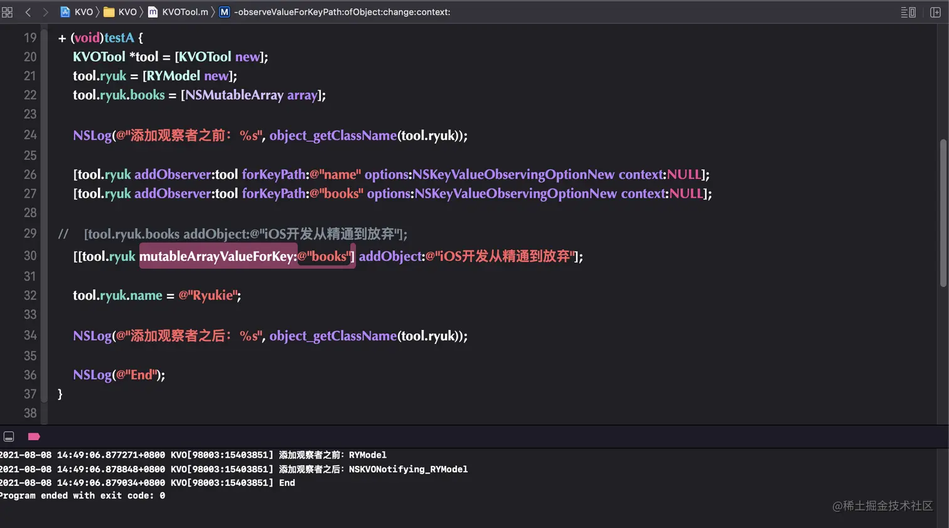This screenshot has height=528, width=949.
Task: Click line number 30 in gutter
Action: pyautogui.click(x=30, y=256)
